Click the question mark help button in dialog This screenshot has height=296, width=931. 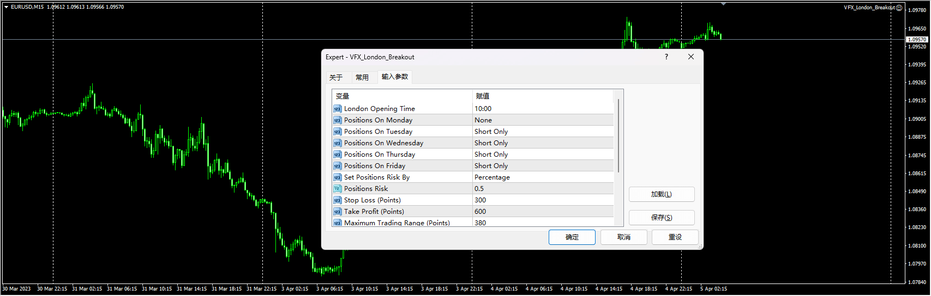click(666, 57)
